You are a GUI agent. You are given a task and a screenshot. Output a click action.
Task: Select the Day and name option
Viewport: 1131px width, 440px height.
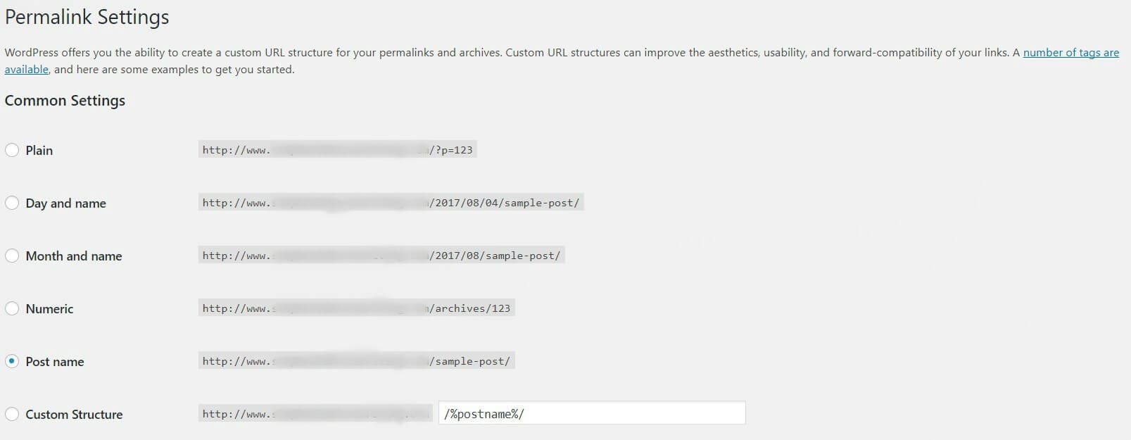[x=12, y=203]
